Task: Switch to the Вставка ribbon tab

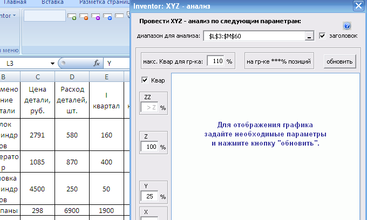Action: (52, 2)
